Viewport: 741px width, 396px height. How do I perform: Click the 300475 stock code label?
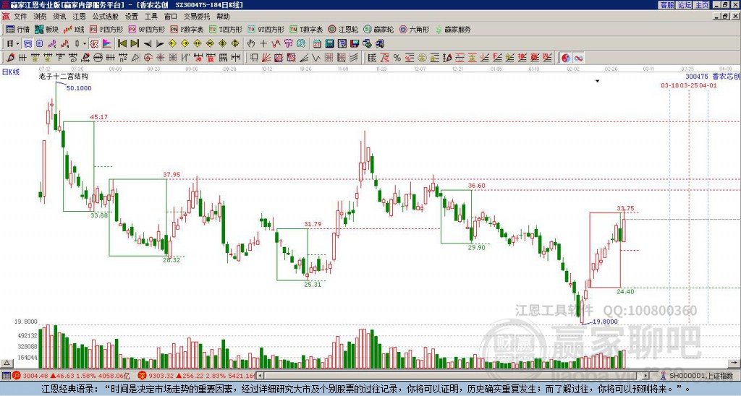(697, 77)
